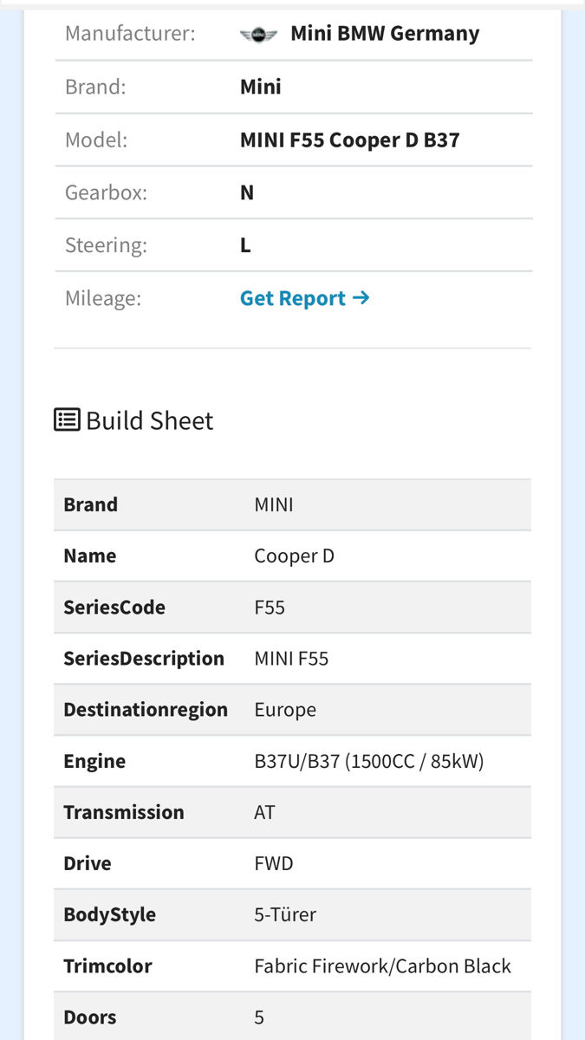This screenshot has height=1040, width=585.
Task: Select the Name row label
Action: click(x=89, y=556)
